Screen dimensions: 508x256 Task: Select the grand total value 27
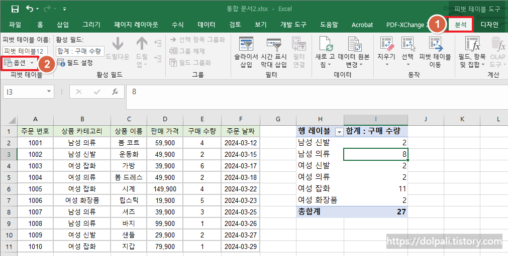[x=376, y=212]
